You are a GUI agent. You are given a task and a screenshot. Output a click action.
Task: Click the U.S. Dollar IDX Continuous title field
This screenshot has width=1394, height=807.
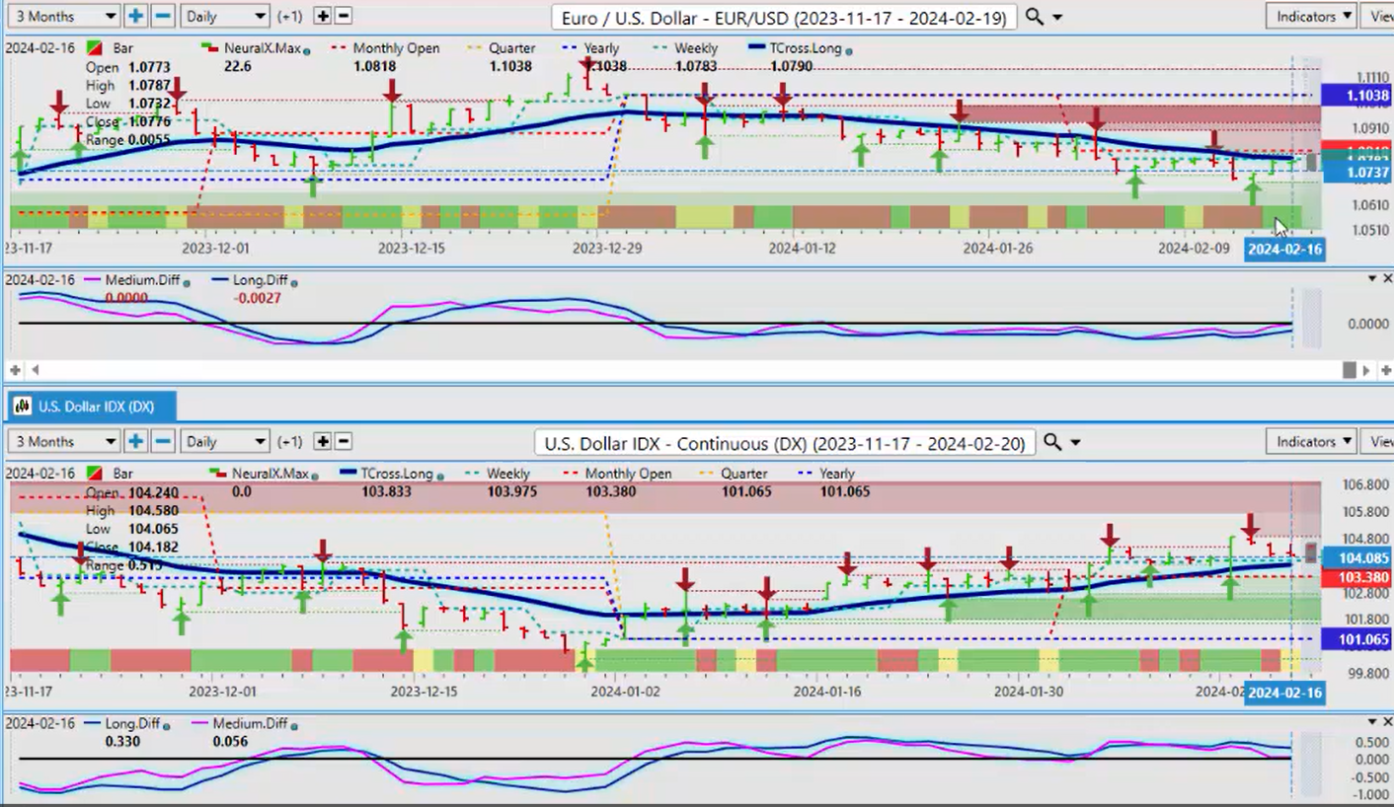click(x=785, y=442)
